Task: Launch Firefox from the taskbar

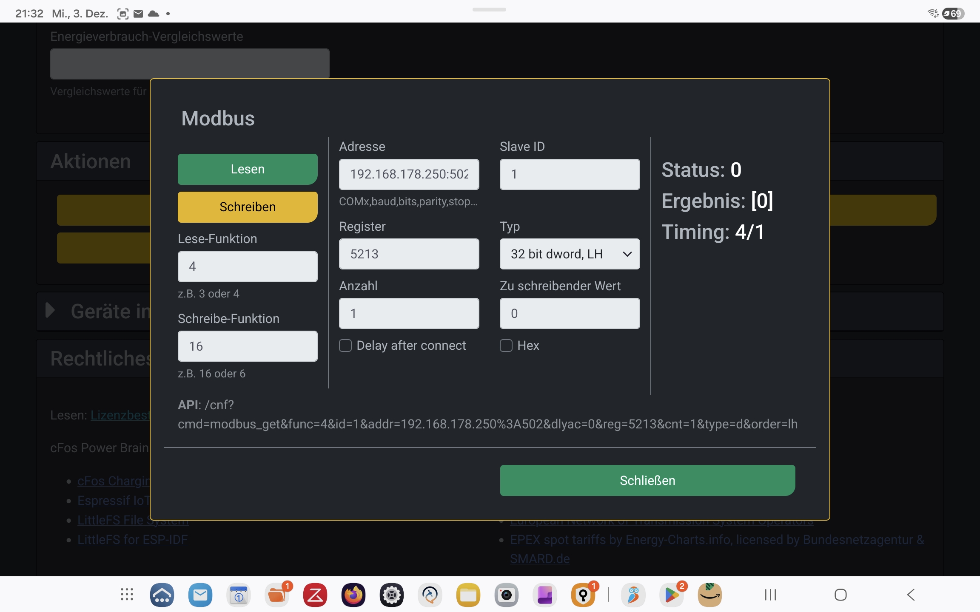Action: click(353, 595)
